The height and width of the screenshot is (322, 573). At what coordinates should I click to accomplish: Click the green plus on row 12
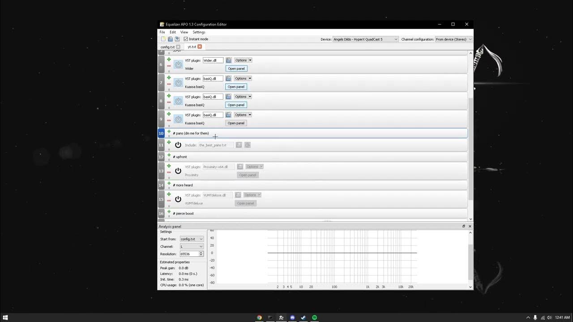click(x=169, y=155)
